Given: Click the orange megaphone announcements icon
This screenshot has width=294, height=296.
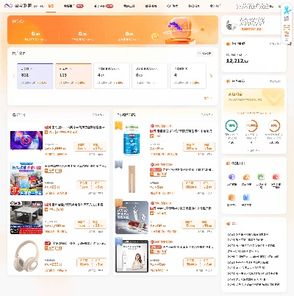Looking at the screenshot, I should click(228, 224).
